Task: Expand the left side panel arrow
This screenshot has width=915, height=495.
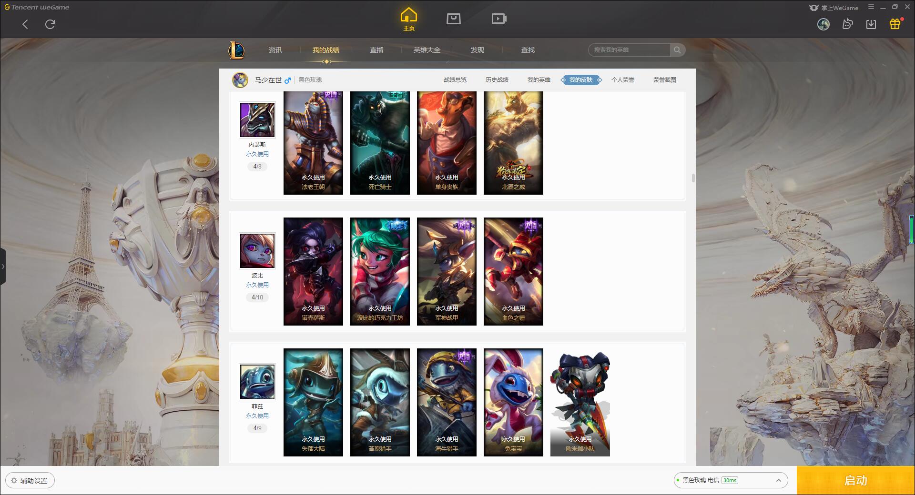Action: [x=3, y=267]
